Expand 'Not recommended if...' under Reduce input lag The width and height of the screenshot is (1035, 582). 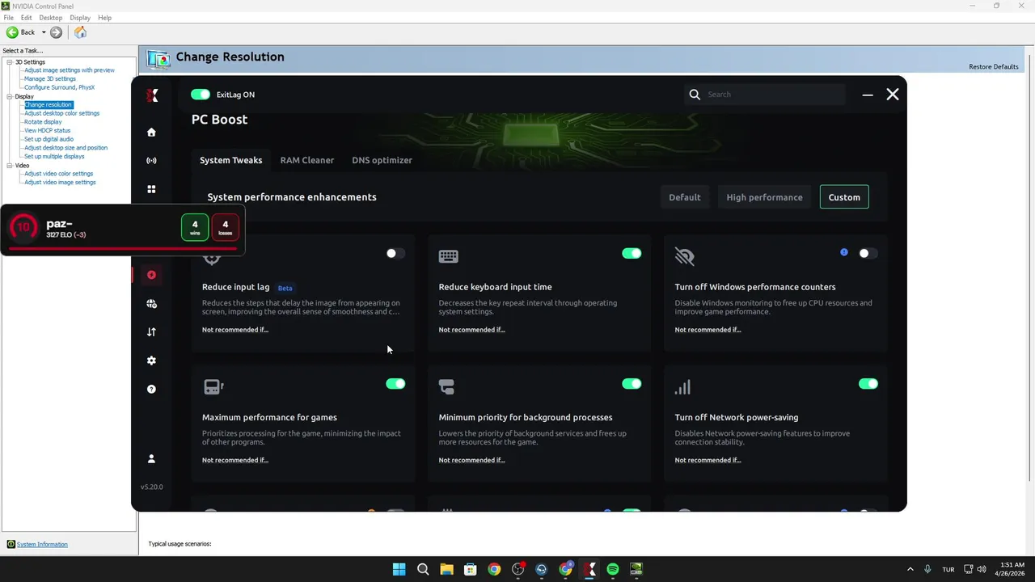pyautogui.click(x=235, y=330)
